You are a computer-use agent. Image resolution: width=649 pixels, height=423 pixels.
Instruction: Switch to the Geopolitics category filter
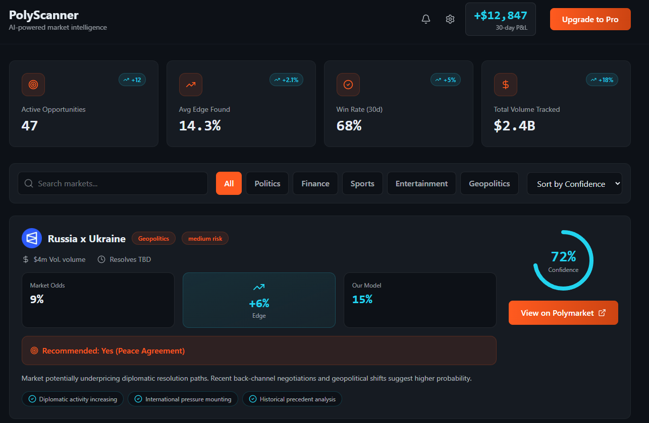tap(489, 183)
